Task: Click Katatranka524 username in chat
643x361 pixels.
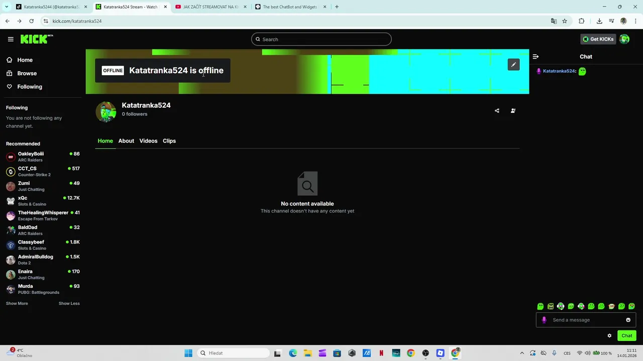Action: [x=559, y=71]
